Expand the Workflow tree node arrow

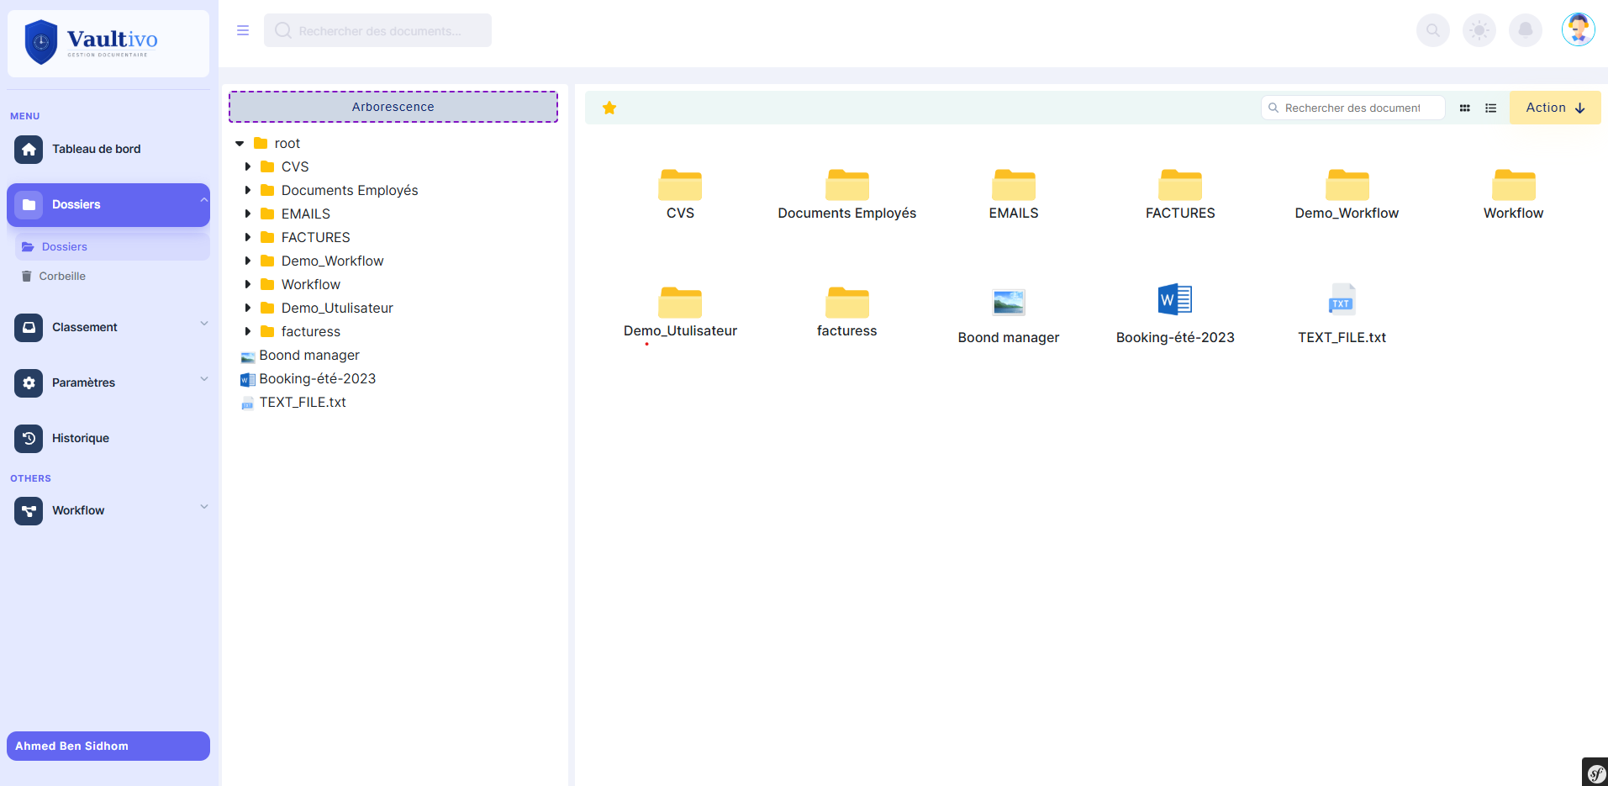coord(247,284)
